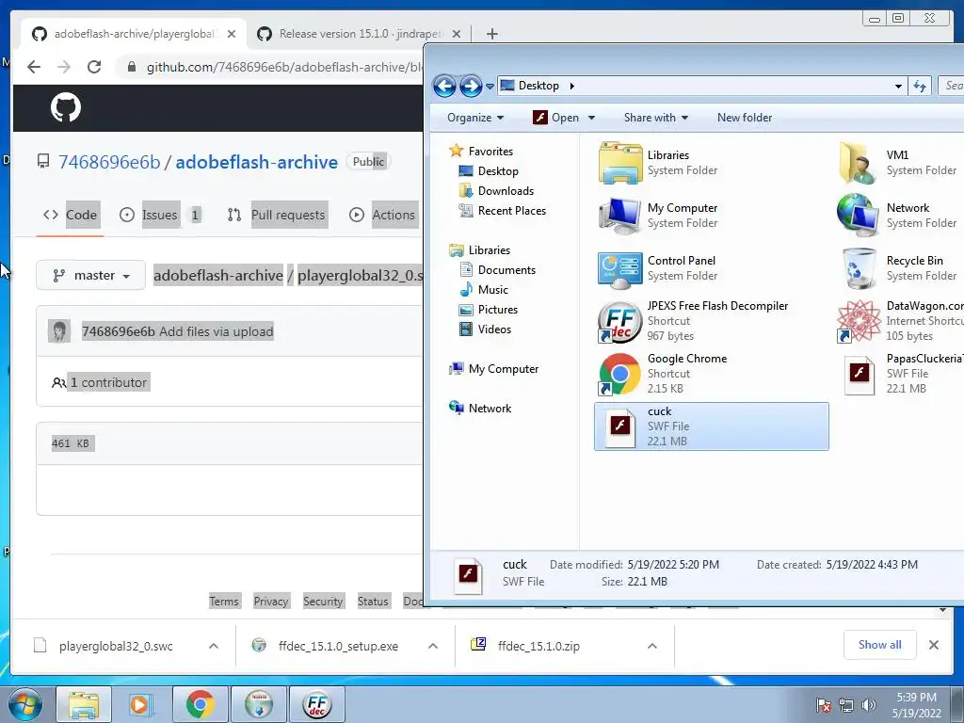Switch to the Code tab on GitHub

pos(71,215)
